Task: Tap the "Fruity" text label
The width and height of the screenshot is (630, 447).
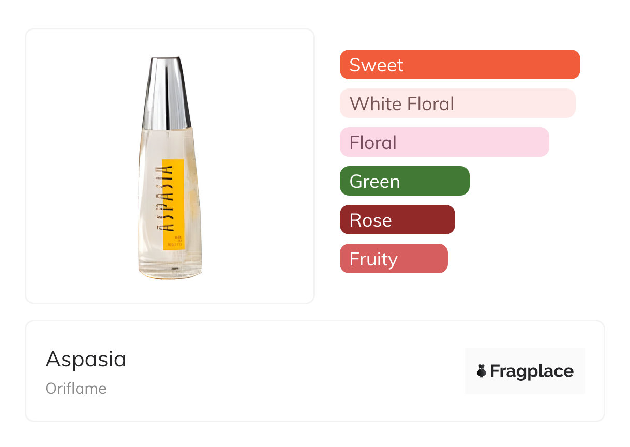Action: (x=373, y=259)
